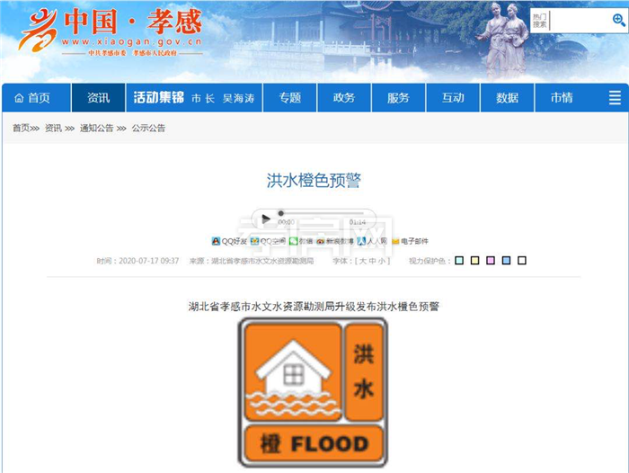Choose the blue eye-protection color swatch
The image size is (629, 473).
pyautogui.click(x=506, y=261)
